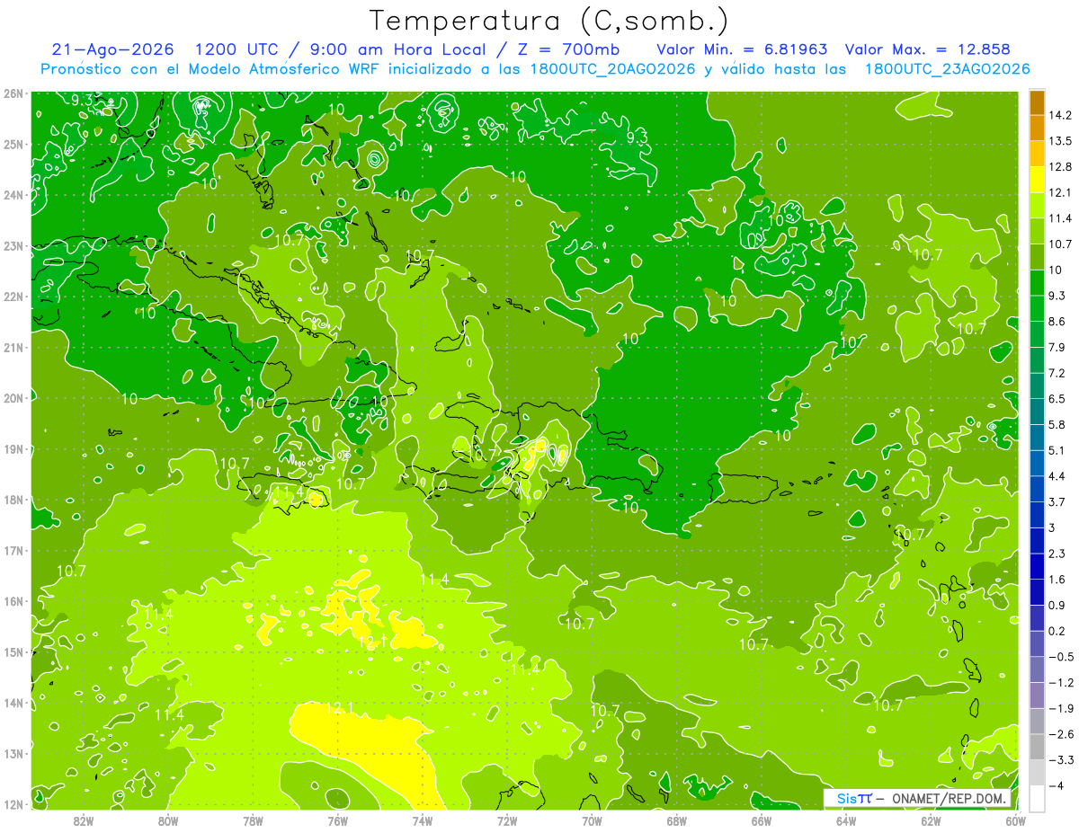Click the color bar label "-4"
Screen dimensions: 1079x833
pyautogui.click(x=1057, y=786)
